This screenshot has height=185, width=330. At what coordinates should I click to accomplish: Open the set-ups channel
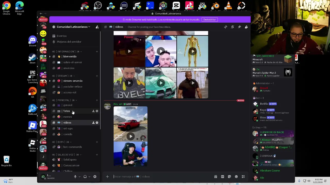(75, 128)
